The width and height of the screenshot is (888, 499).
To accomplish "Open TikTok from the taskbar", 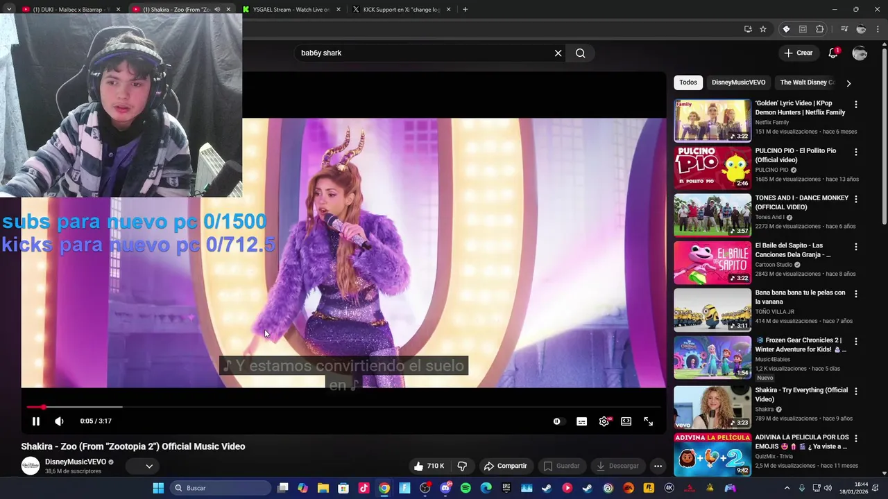I will coord(364,488).
